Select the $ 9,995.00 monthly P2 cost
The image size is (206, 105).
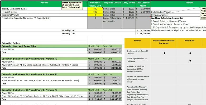(x=95, y=81)
